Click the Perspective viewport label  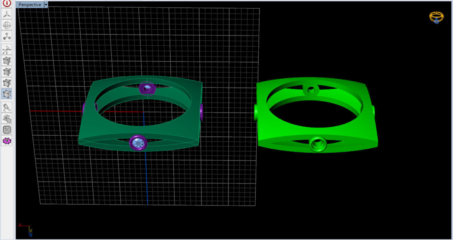[30, 5]
